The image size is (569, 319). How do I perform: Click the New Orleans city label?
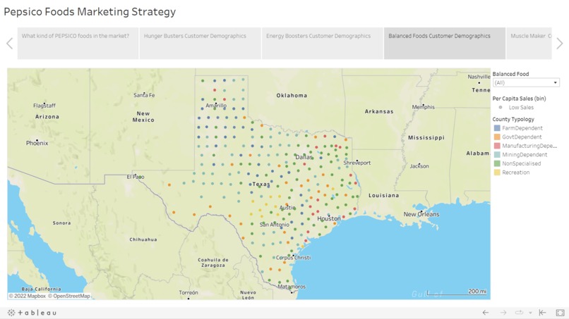click(421, 214)
